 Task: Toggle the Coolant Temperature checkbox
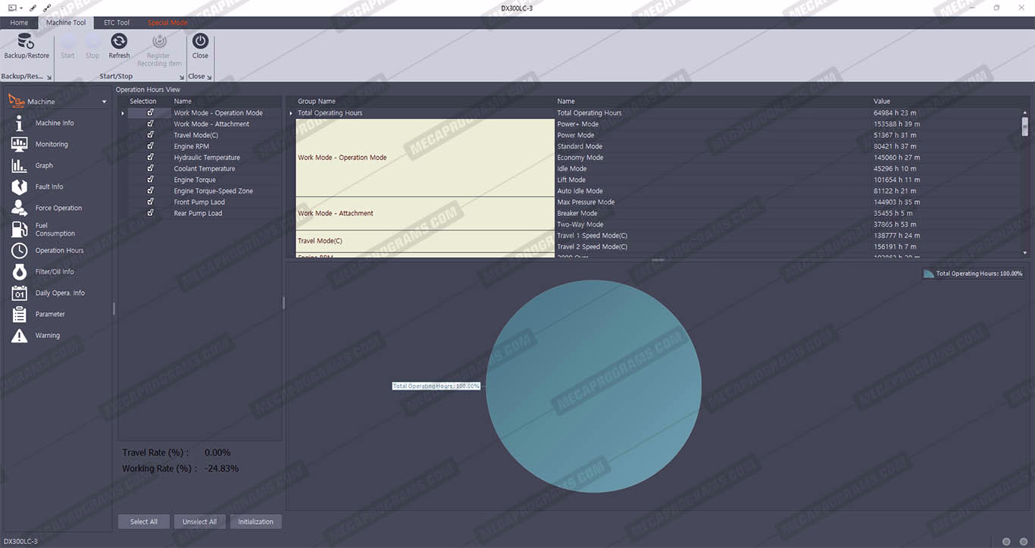coord(151,168)
